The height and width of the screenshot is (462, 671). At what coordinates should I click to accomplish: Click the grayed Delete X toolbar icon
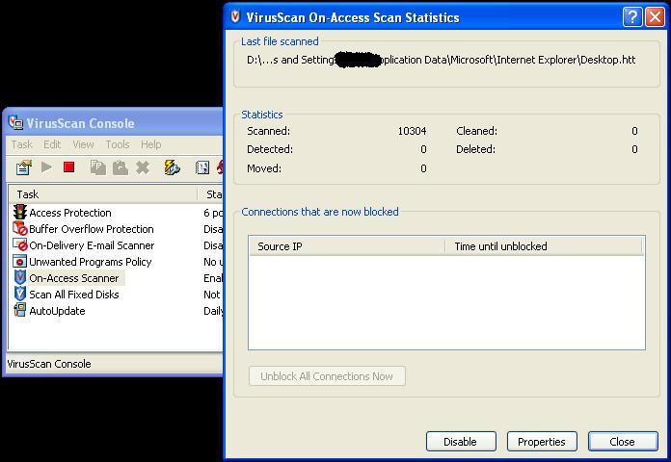[143, 167]
